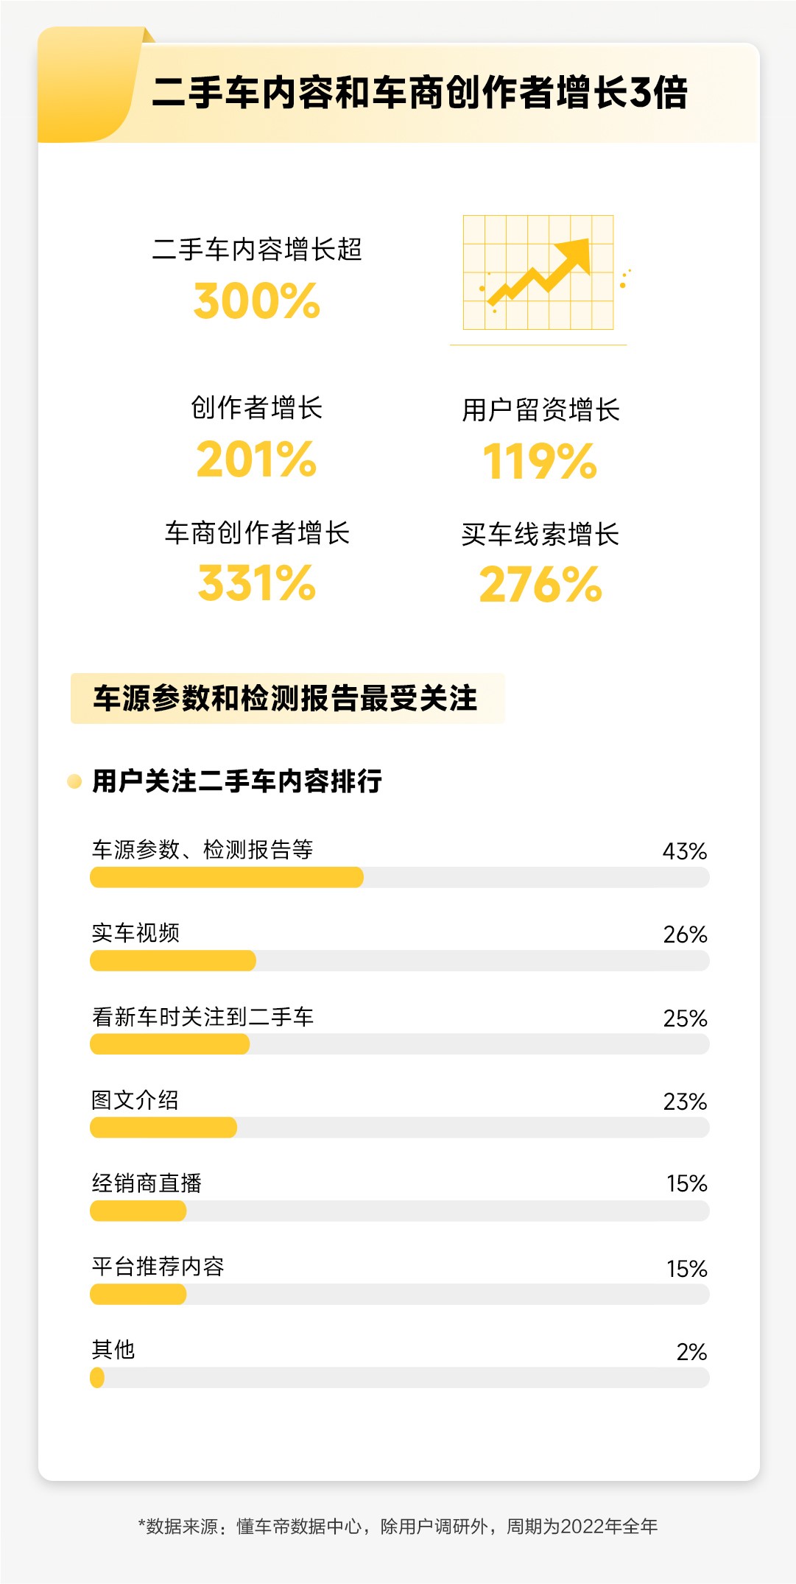Click the 经销商直播 progress bar
This screenshot has width=796, height=1584.
[x=399, y=1211]
